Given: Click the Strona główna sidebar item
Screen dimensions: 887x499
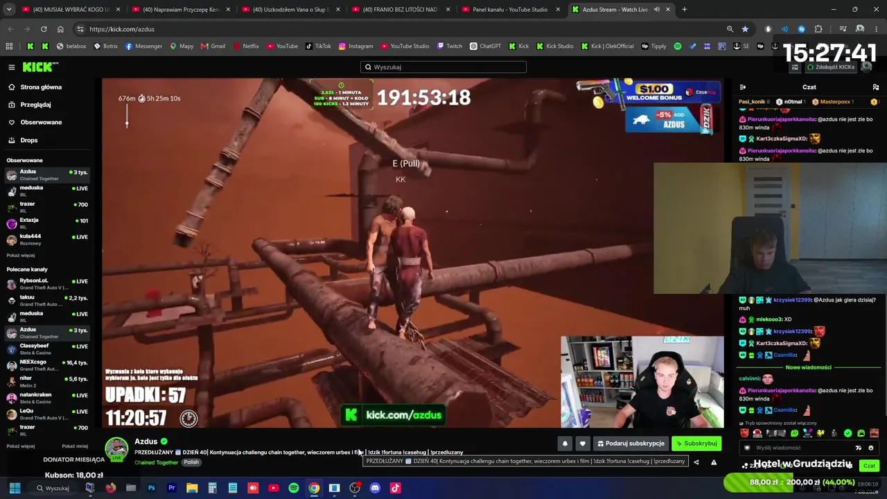Looking at the screenshot, I should [x=41, y=87].
